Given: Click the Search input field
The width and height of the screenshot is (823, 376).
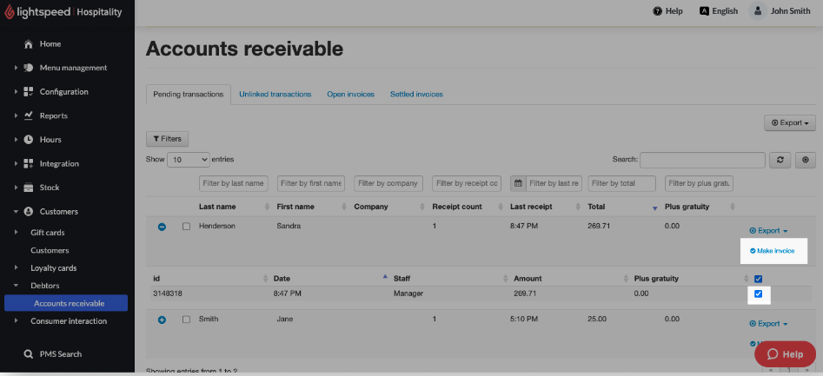Looking at the screenshot, I should click(702, 160).
